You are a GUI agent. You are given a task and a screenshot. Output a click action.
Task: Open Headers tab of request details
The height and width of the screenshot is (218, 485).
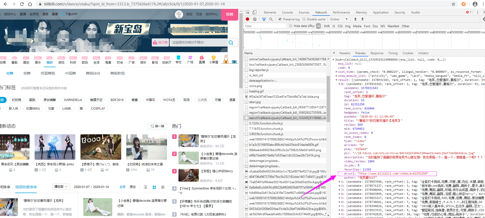pos(345,53)
